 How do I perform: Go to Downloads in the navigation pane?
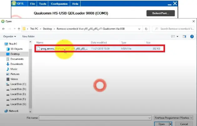click(x=17, y=64)
